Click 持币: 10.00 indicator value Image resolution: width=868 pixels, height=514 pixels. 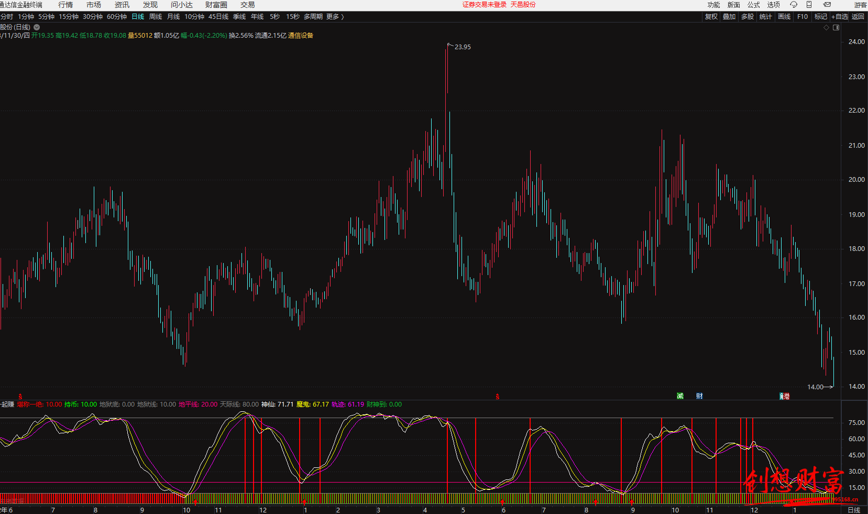click(x=81, y=404)
